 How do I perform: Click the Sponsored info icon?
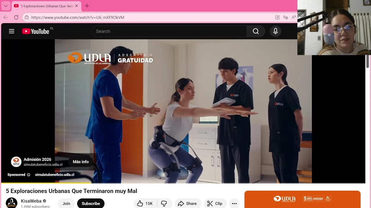(x=28, y=175)
